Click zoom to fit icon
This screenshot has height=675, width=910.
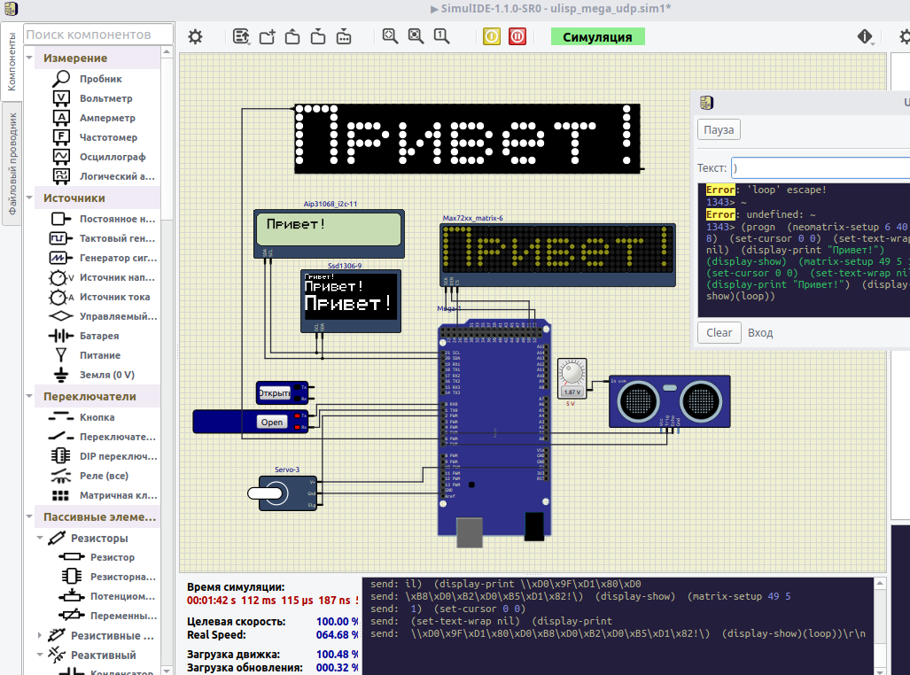tap(416, 36)
